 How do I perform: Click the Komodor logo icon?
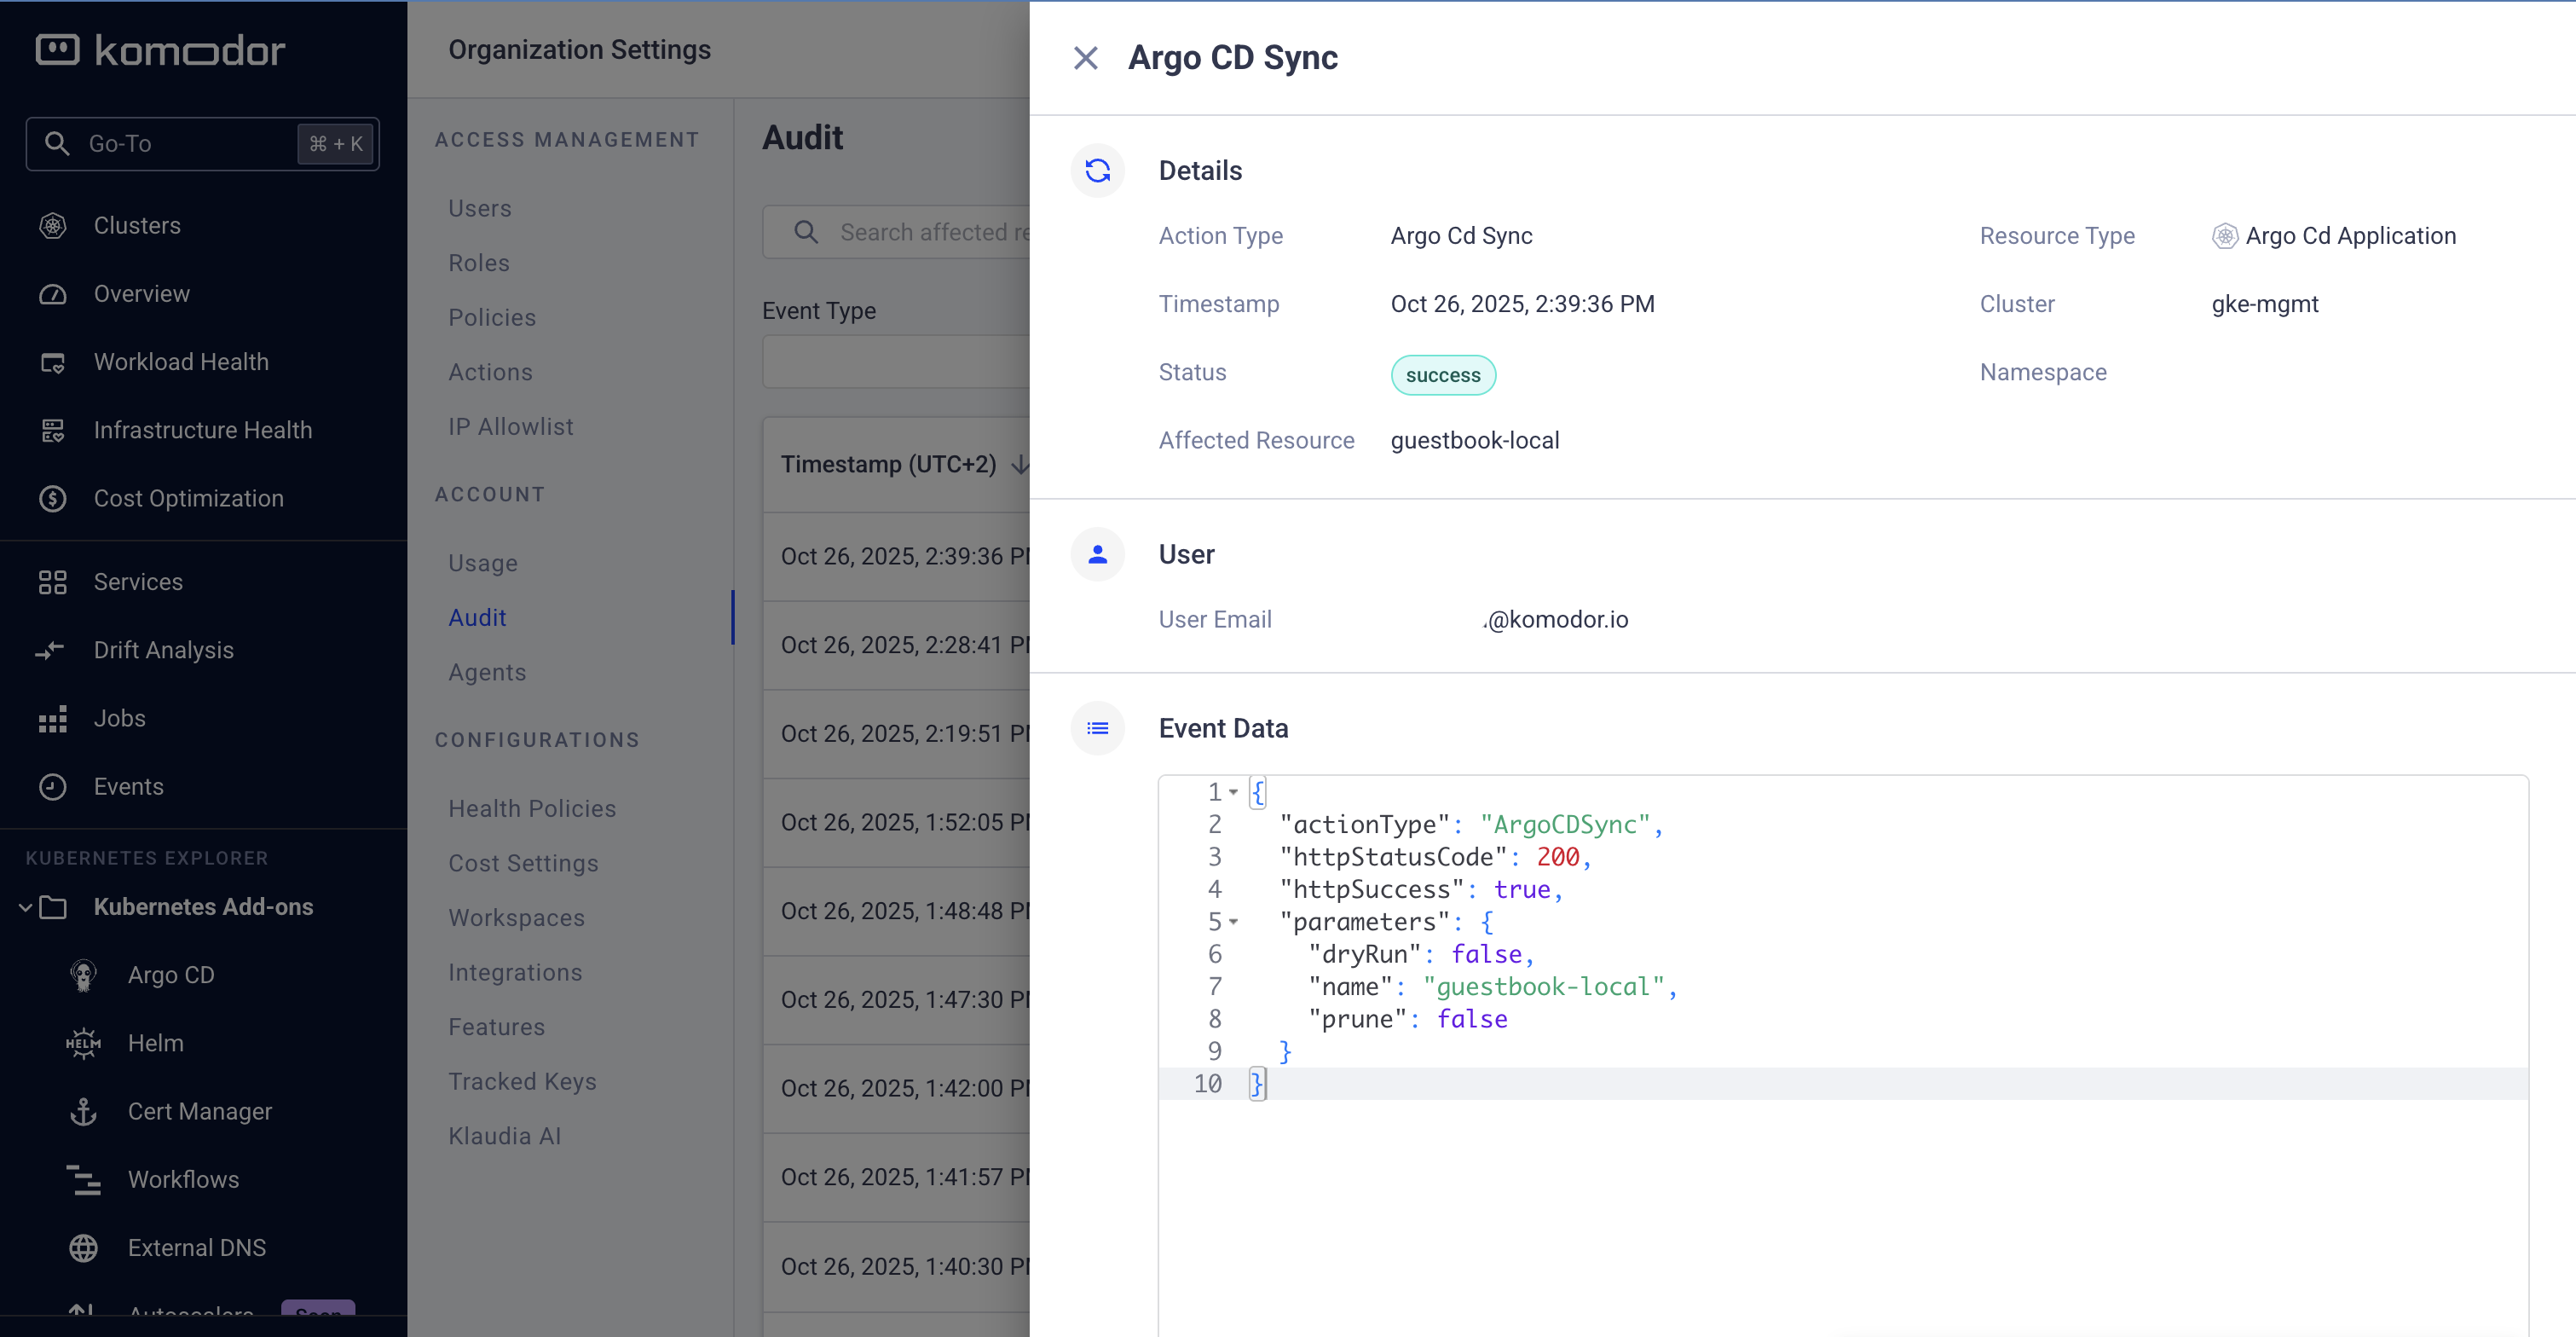57,49
